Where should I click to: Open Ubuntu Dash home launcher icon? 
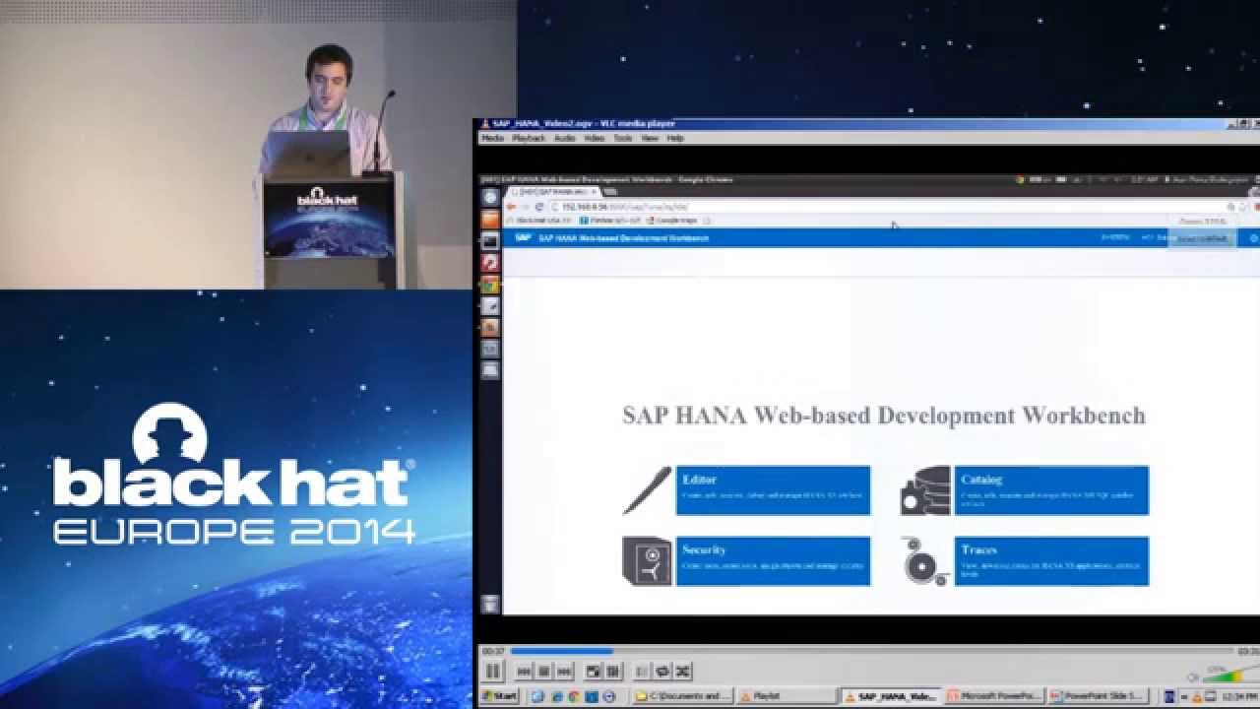[x=490, y=198]
